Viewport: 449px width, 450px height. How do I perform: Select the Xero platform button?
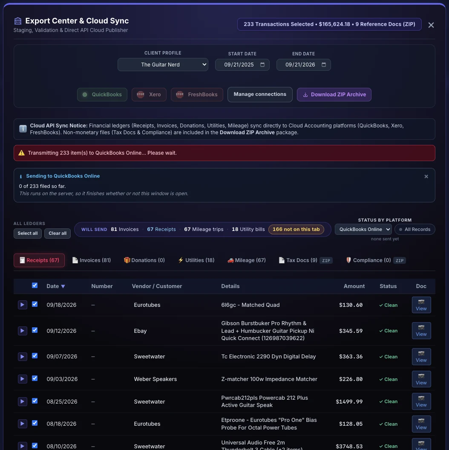click(x=149, y=95)
